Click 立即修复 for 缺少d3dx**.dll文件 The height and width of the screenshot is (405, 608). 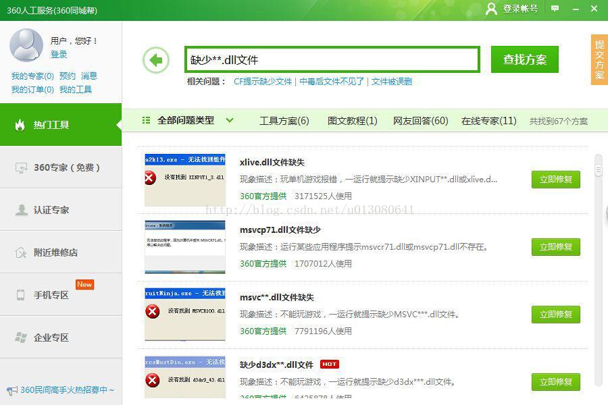556,382
